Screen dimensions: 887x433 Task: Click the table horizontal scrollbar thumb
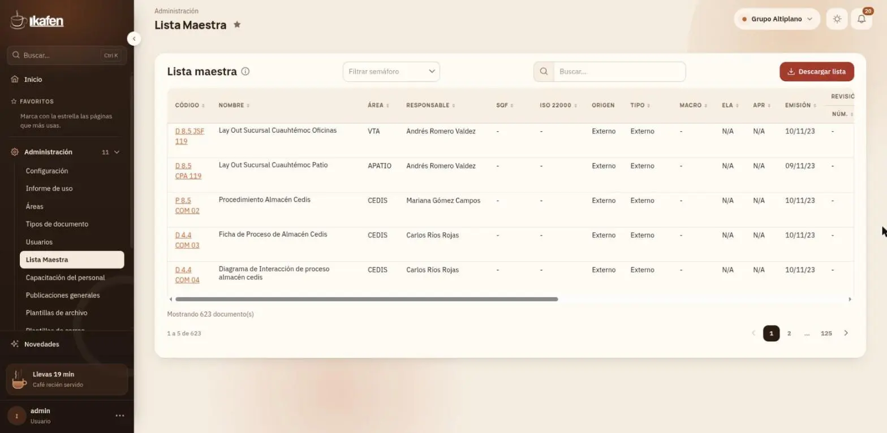(367, 299)
